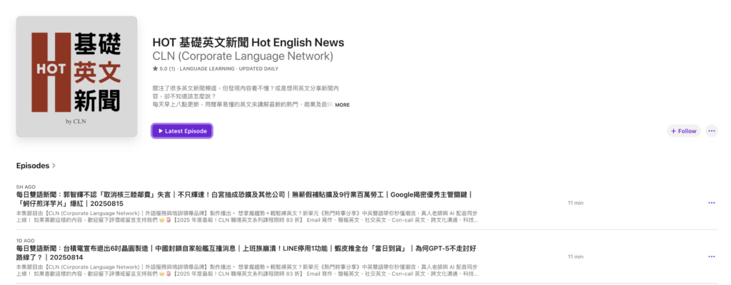The height and width of the screenshot is (285, 731).
Task: Click the 20250815 episode description text
Action: tap(247, 217)
